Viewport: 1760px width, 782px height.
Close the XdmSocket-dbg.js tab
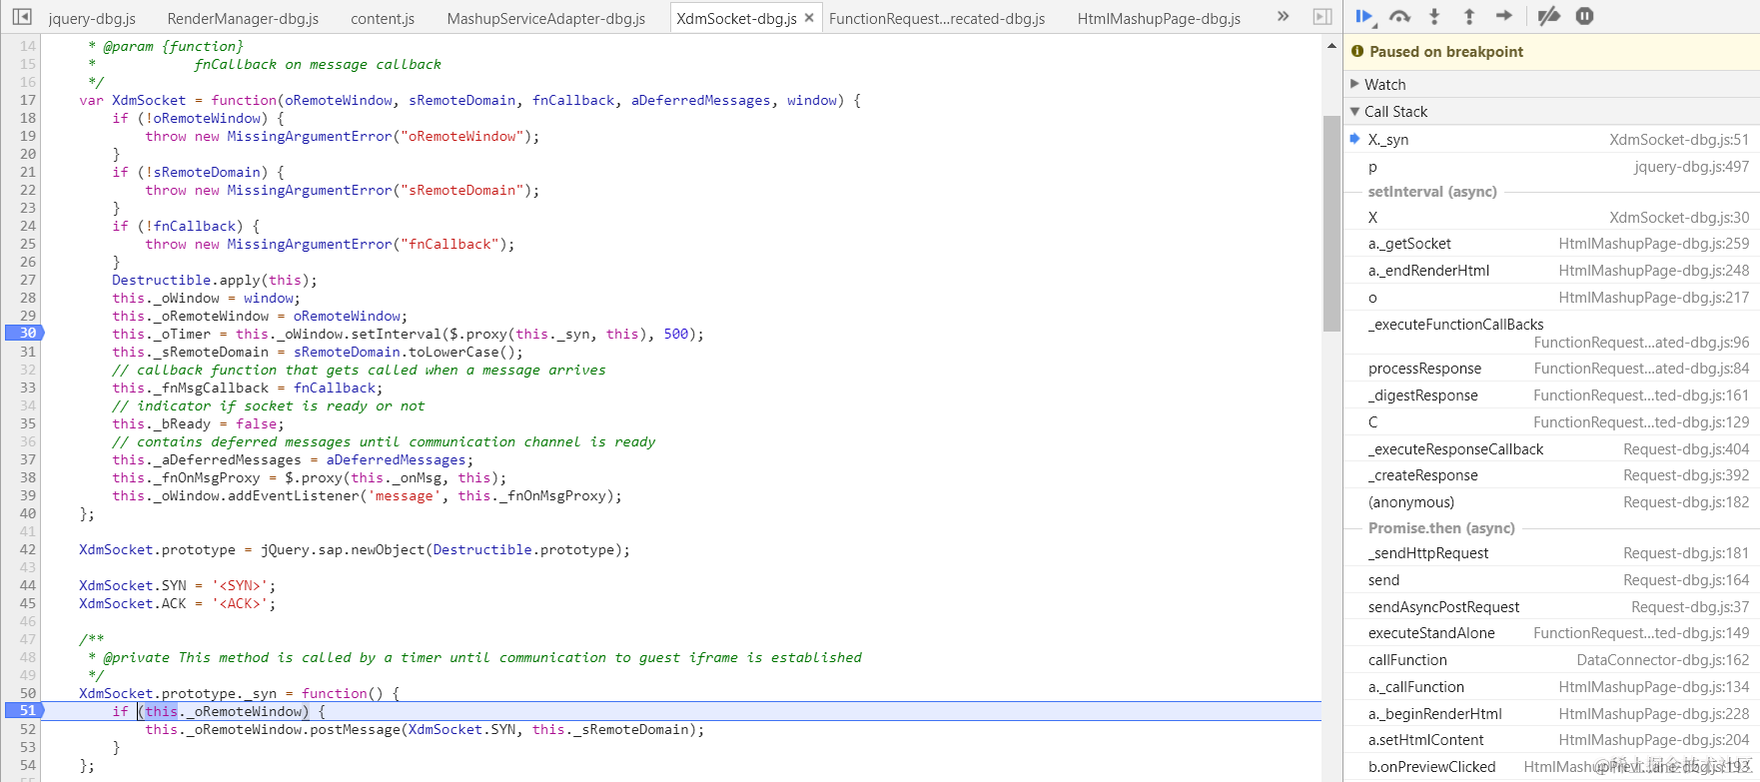click(x=809, y=18)
